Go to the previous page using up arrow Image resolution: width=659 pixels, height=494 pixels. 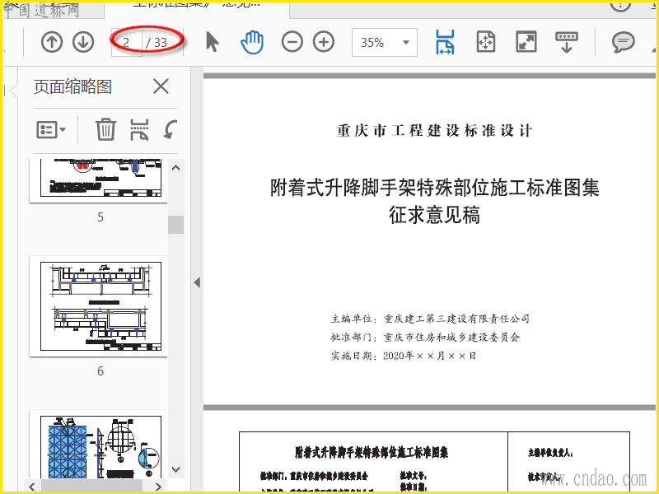52,42
